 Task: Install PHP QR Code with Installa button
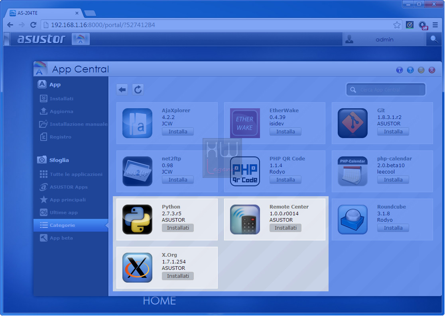[x=285, y=180]
